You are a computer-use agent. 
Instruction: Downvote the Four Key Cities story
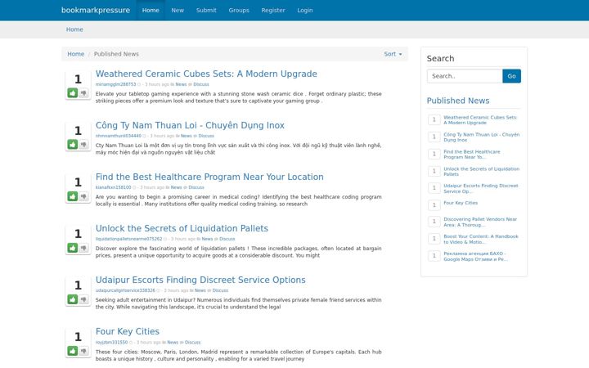(x=83, y=351)
